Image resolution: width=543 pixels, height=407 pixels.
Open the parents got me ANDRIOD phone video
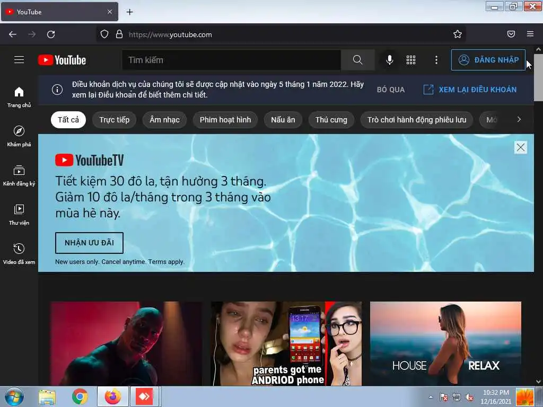(x=286, y=343)
